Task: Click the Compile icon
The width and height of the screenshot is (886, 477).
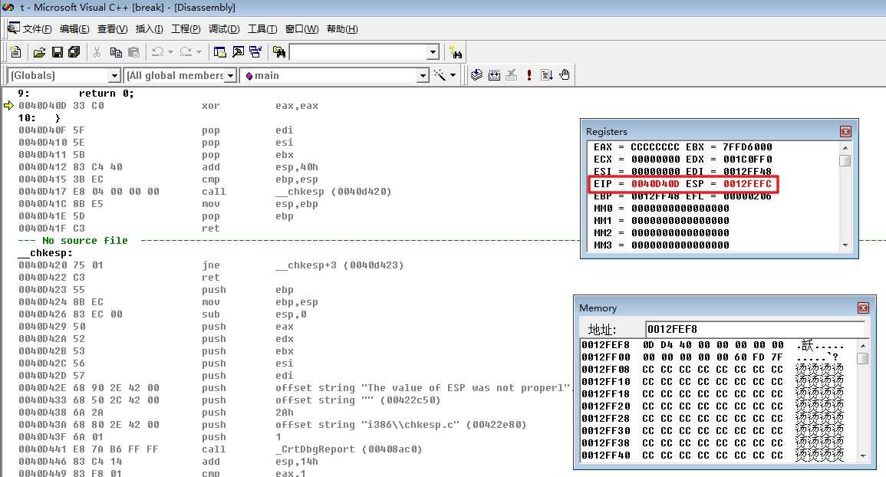Action: (476, 75)
